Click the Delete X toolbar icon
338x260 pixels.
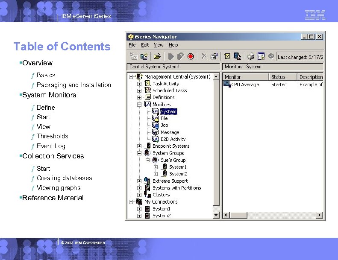(x=204, y=56)
